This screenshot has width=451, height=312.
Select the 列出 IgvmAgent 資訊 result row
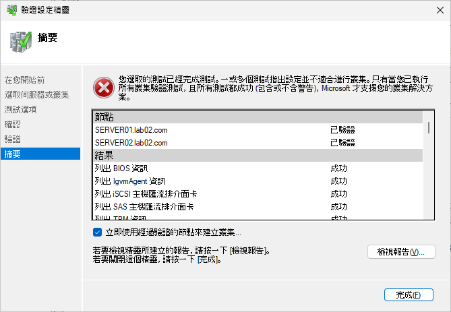click(x=258, y=181)
